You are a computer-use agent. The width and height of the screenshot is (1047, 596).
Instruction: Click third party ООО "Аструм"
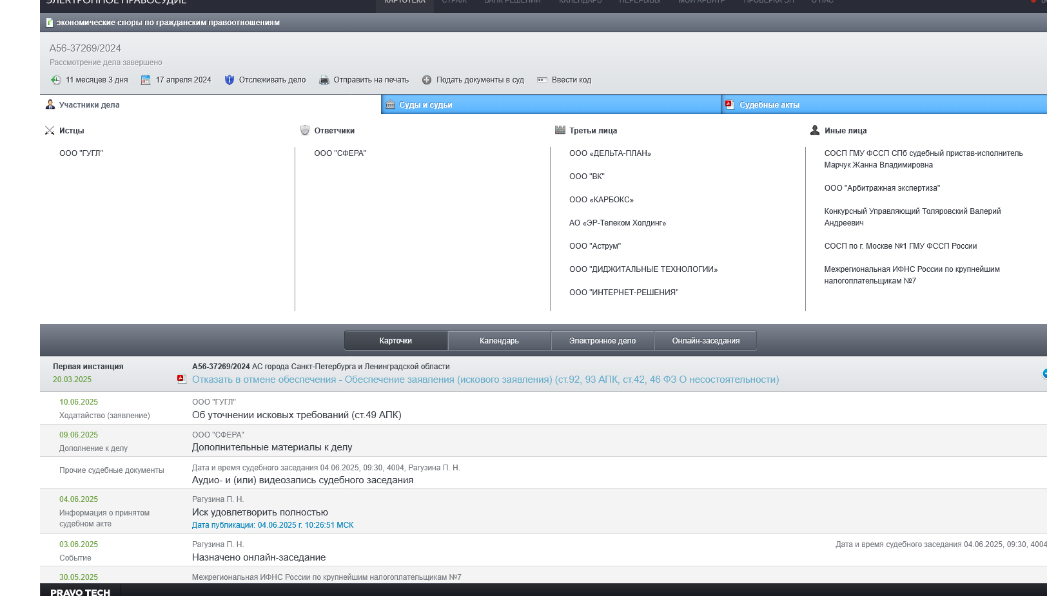[595, 246]
